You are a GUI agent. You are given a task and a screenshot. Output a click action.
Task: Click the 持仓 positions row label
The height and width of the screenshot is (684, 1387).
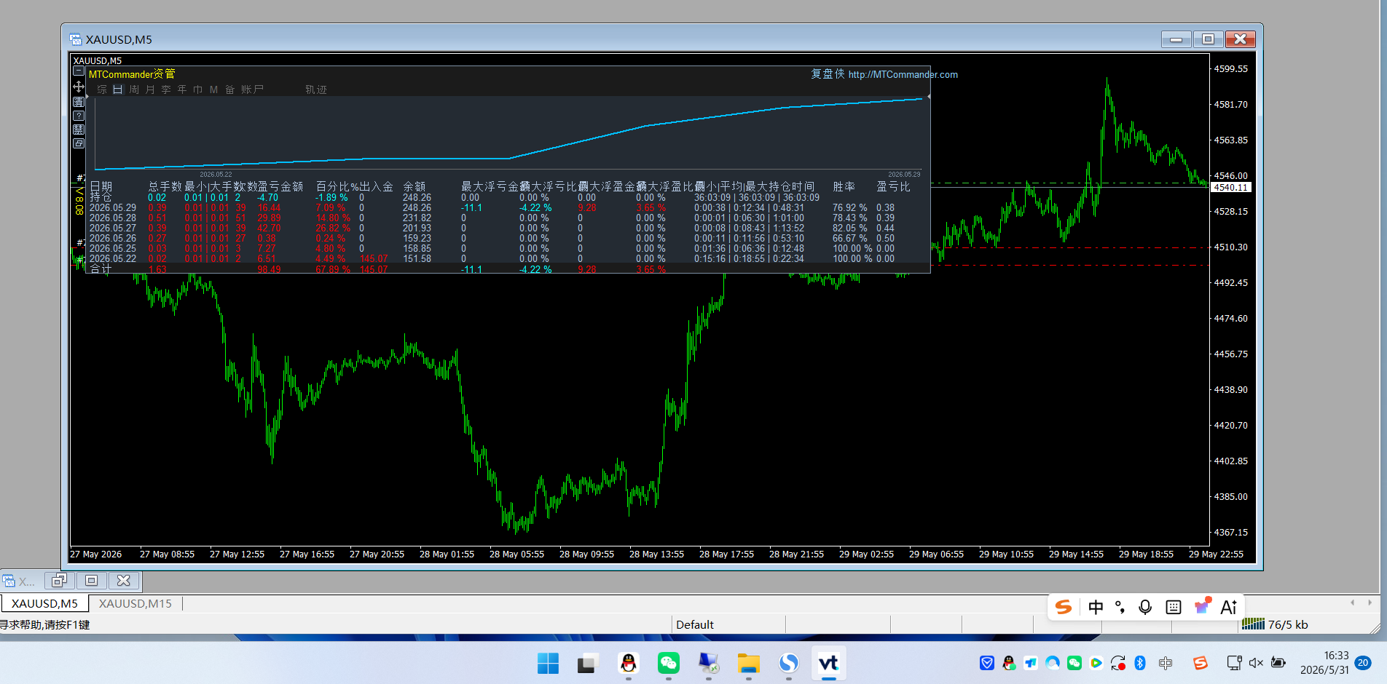point(101,198)
